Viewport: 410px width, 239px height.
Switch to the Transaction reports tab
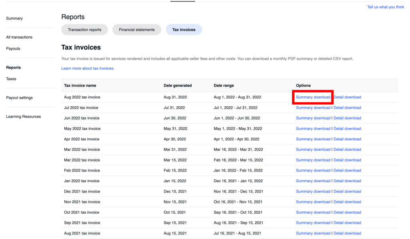[84, 30]
